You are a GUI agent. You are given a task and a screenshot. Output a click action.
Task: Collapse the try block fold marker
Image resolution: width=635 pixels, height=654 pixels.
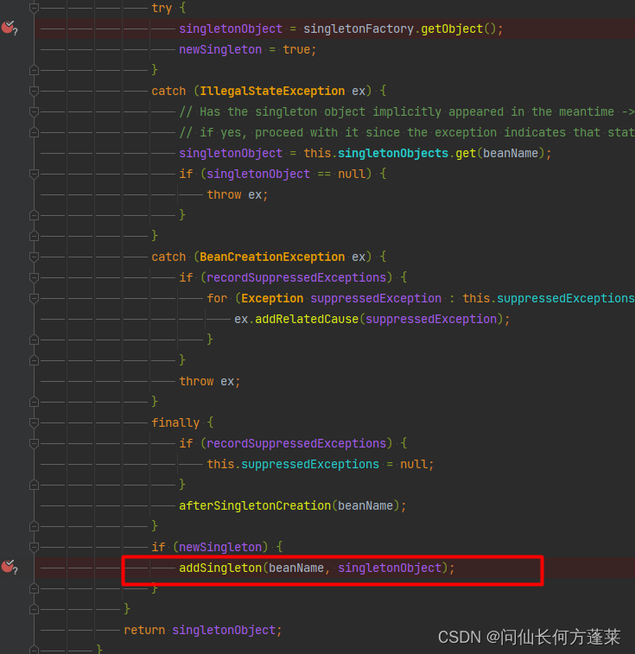[x=35, y=8]
